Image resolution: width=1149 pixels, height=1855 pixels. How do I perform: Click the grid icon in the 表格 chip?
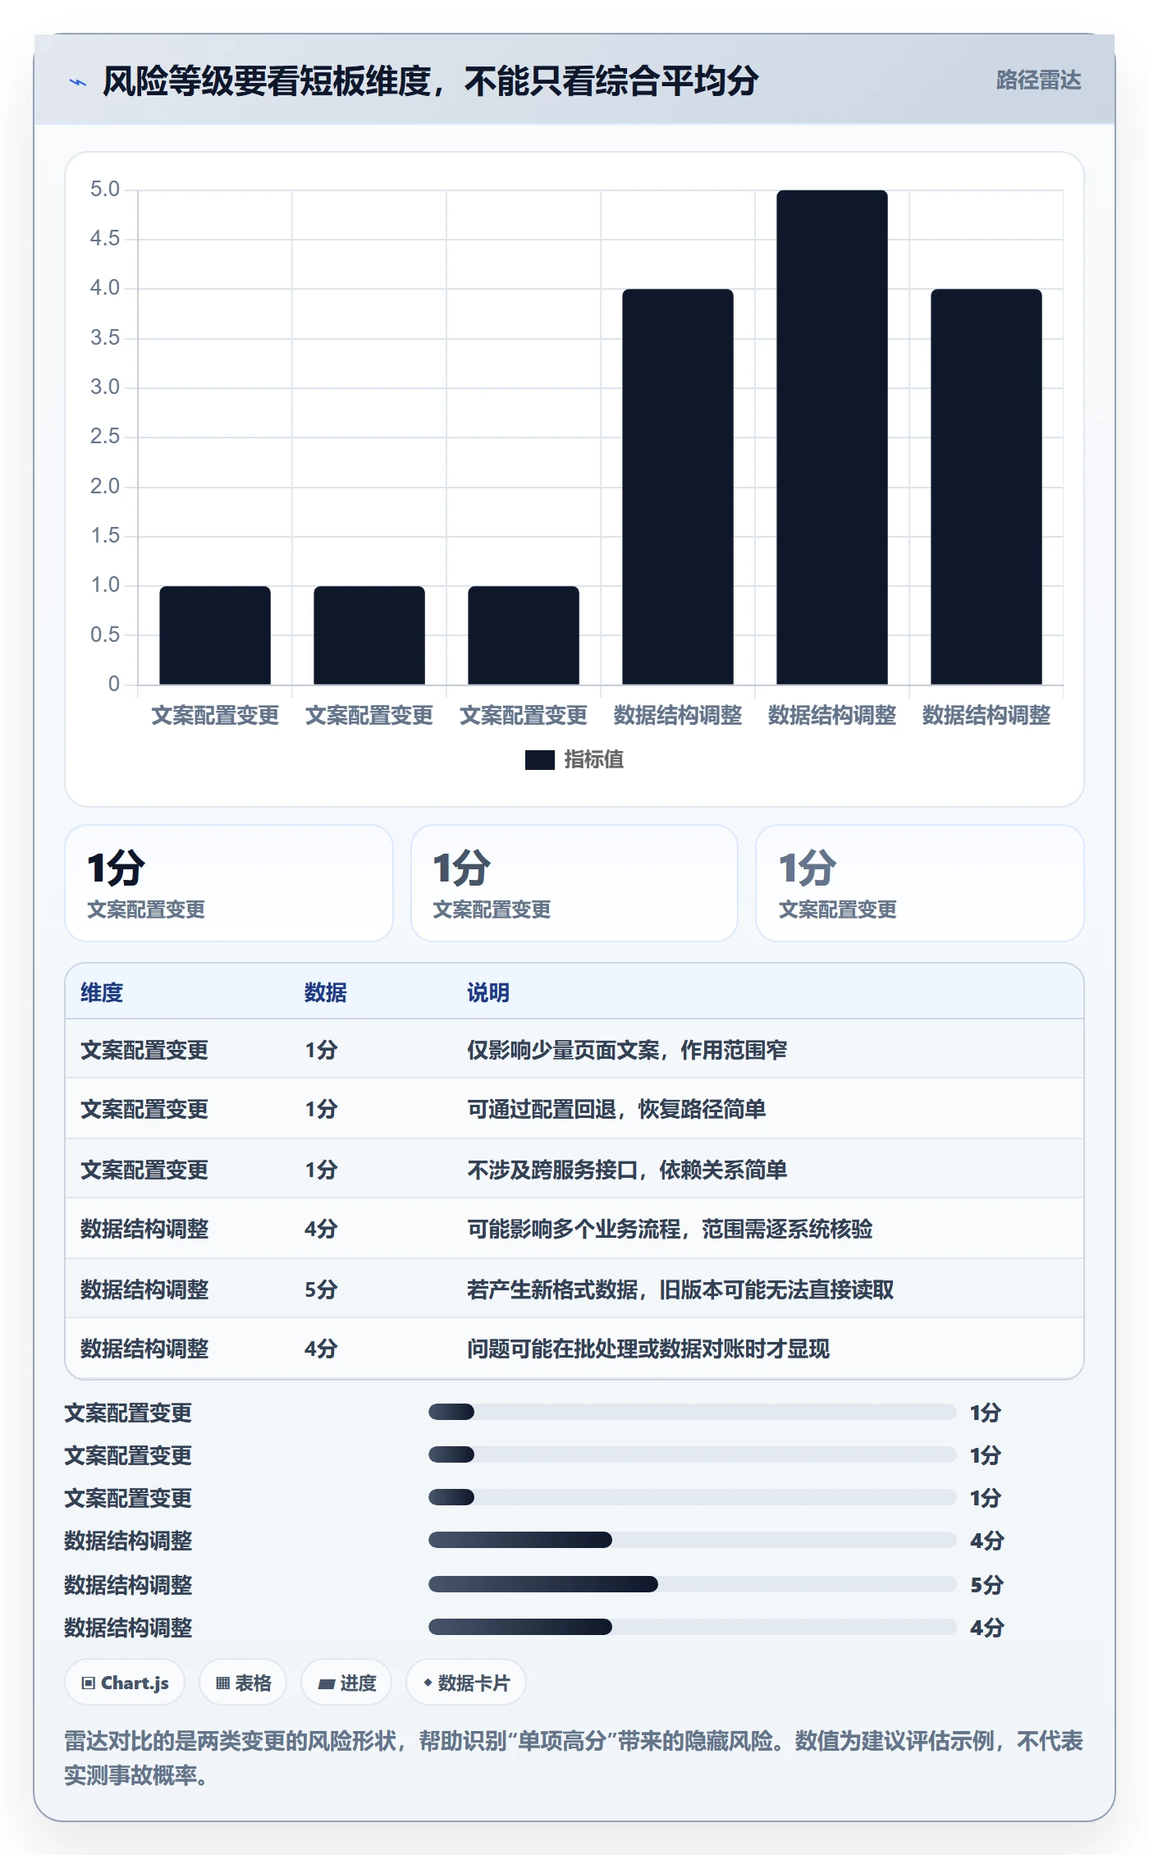point(222,1683)
